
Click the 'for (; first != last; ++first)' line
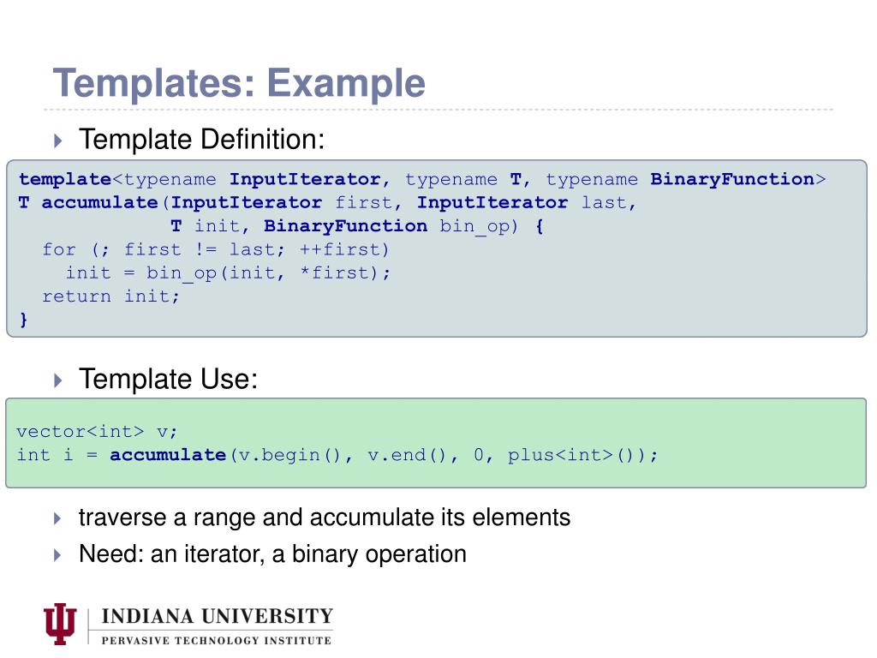click(x=215, y=249)
